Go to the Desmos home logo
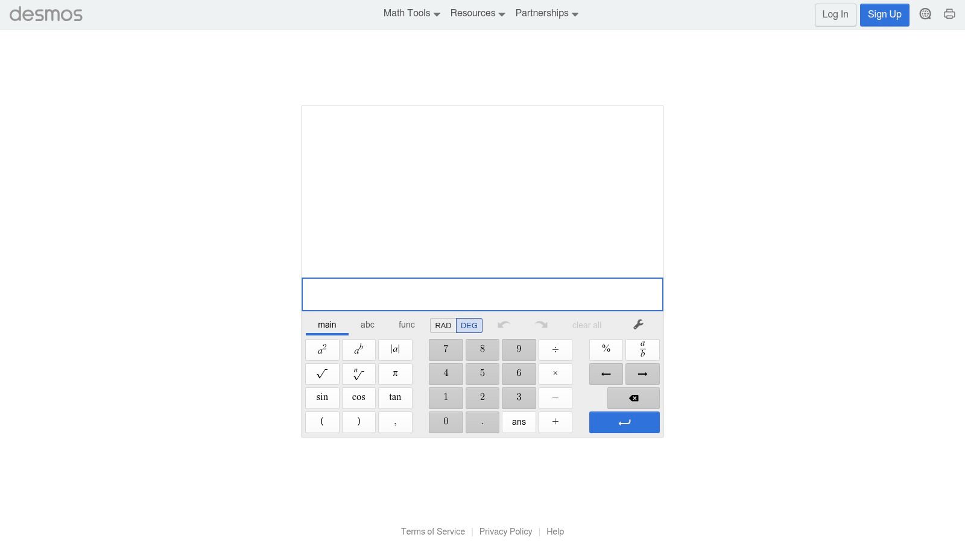Viewport: 965px width, 543px height. [x=46, y=14]
